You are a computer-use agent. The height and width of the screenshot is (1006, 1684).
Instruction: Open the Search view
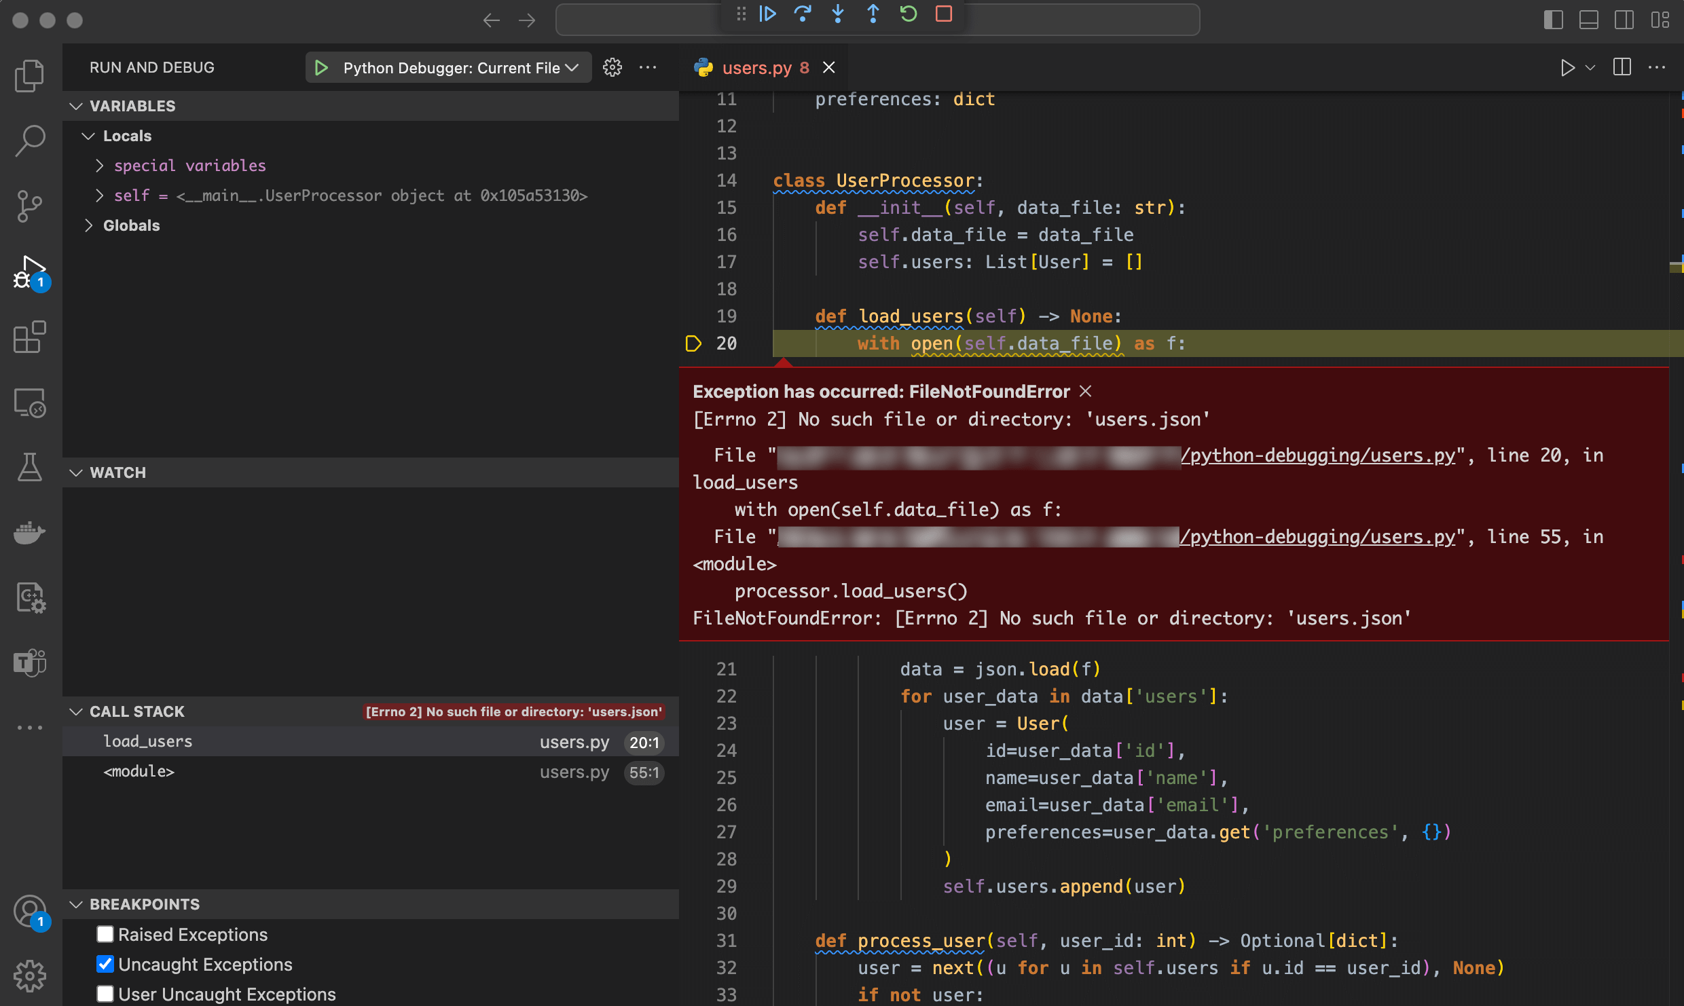point(29,139)
